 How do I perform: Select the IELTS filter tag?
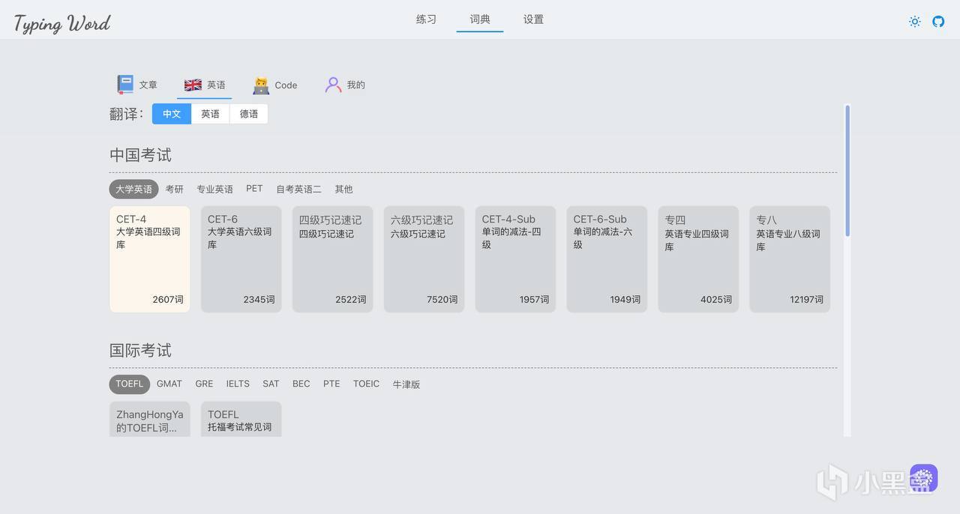[x=238, y=384]
